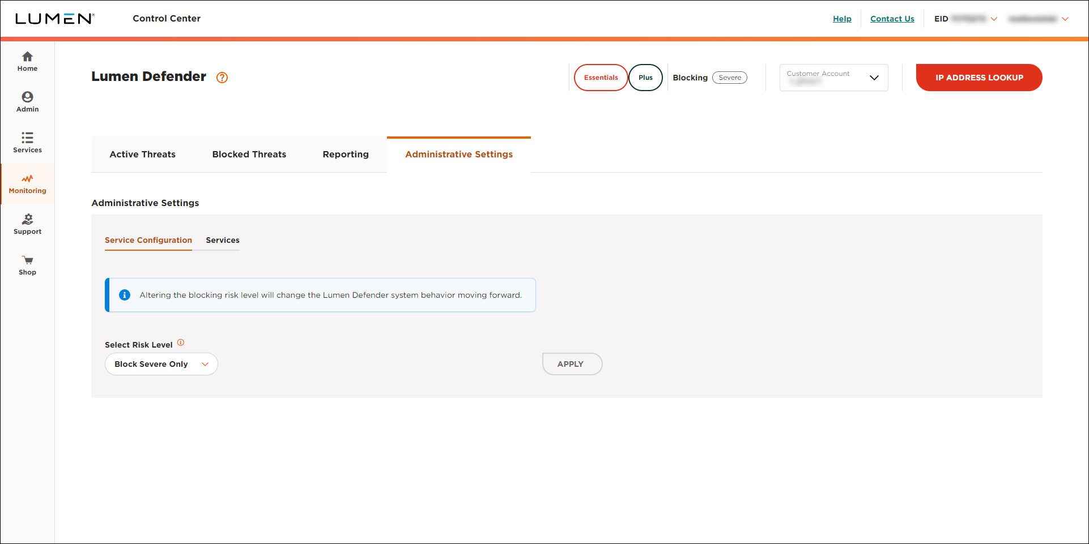Select the Plus tier toggle
This screenshot has width=1089, height=544.
coord(645,78)
